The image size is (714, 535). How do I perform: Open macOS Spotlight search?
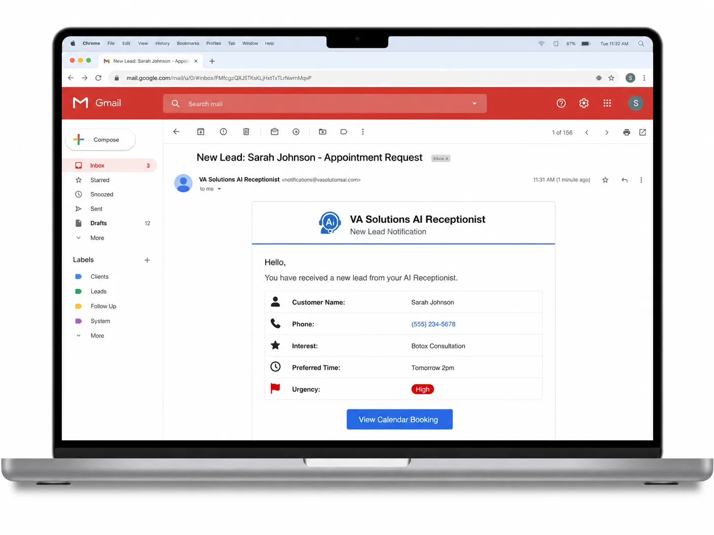pos(641,44)
